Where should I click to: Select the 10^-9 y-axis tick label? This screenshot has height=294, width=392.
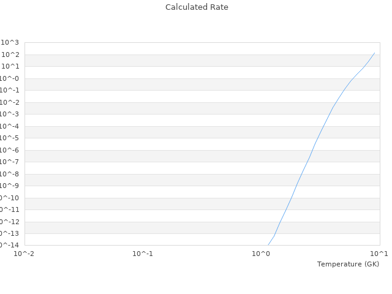point(10,186)
